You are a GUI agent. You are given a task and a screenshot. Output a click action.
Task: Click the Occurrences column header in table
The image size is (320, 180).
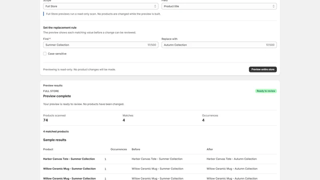119,149
